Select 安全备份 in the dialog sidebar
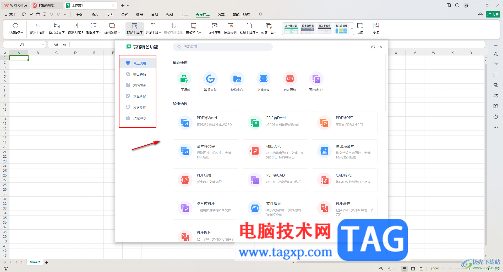This screenshot has height=272, width=503. pos(138,96)
